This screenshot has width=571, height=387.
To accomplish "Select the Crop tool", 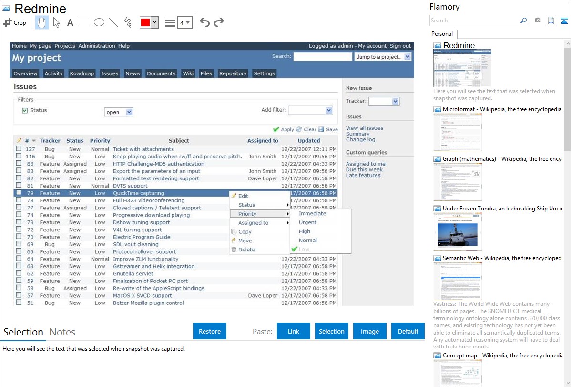I will [x=15, y=22].
